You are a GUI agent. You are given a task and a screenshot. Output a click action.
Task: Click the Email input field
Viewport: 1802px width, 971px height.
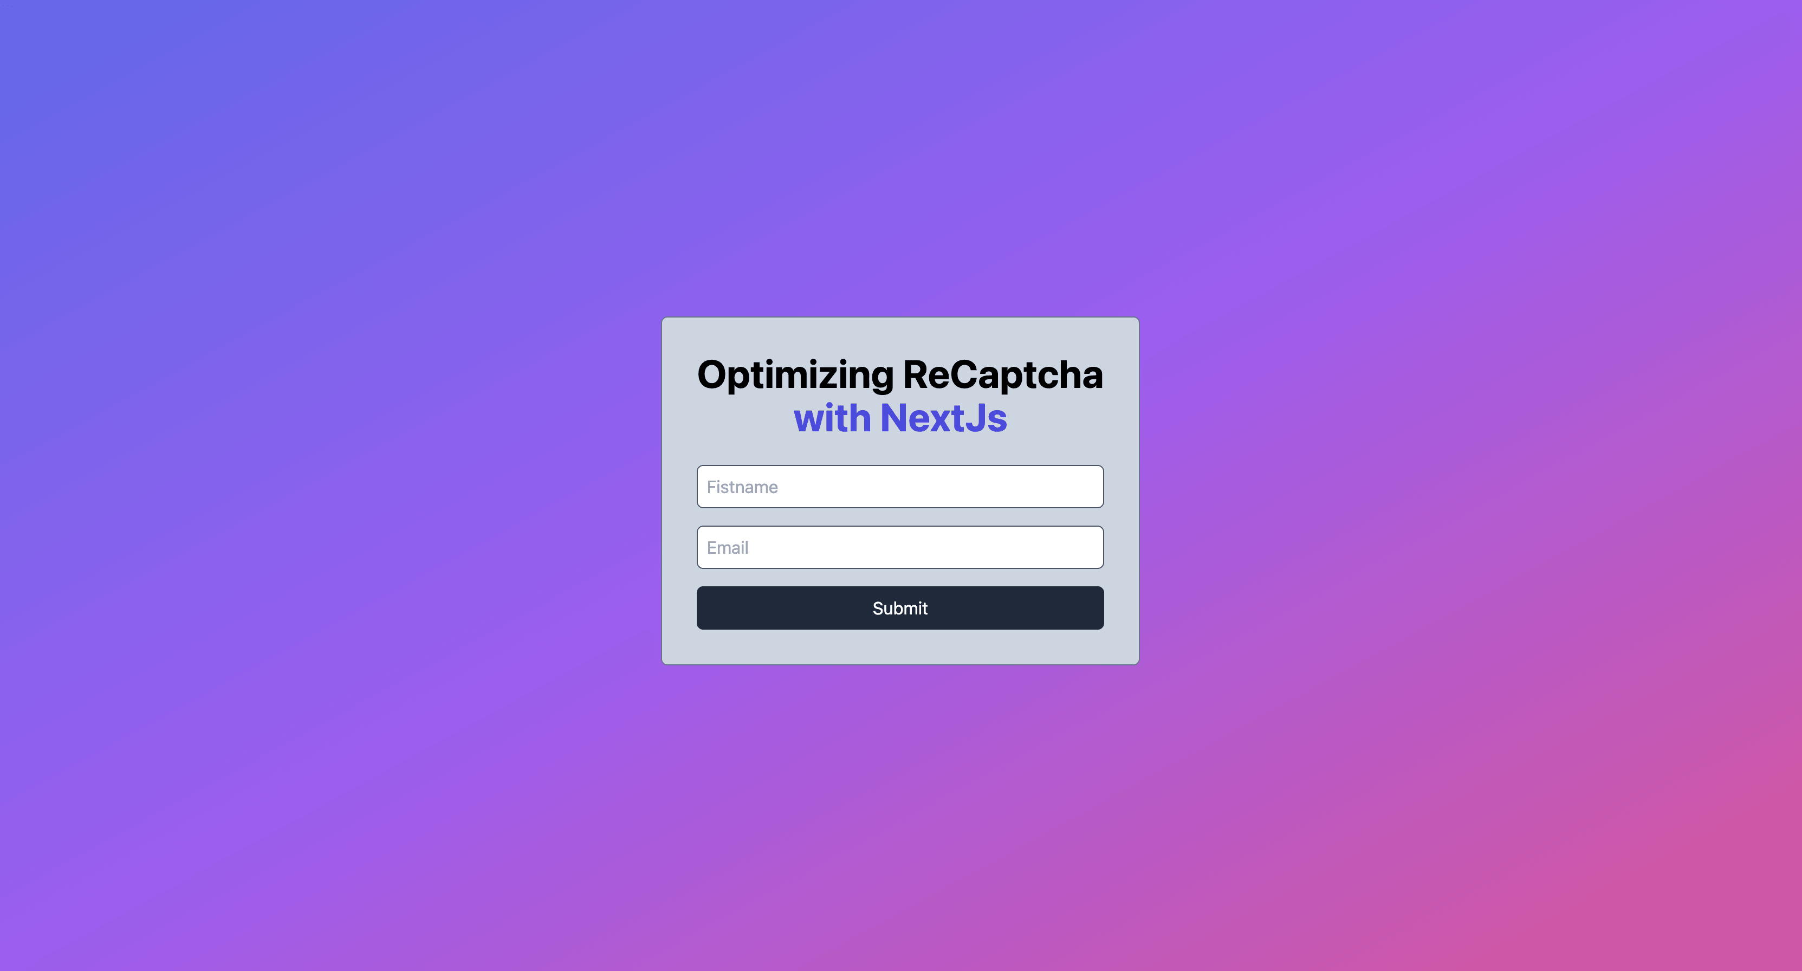tap(901, 547)
